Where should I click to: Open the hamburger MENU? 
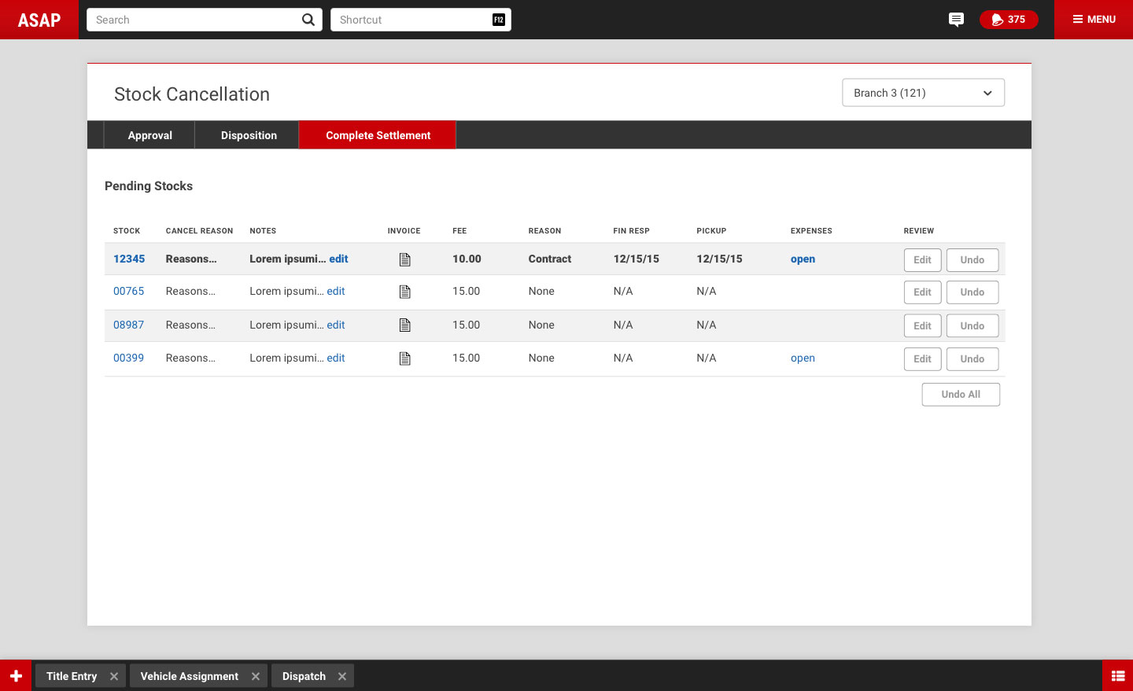pos(1094,20)
